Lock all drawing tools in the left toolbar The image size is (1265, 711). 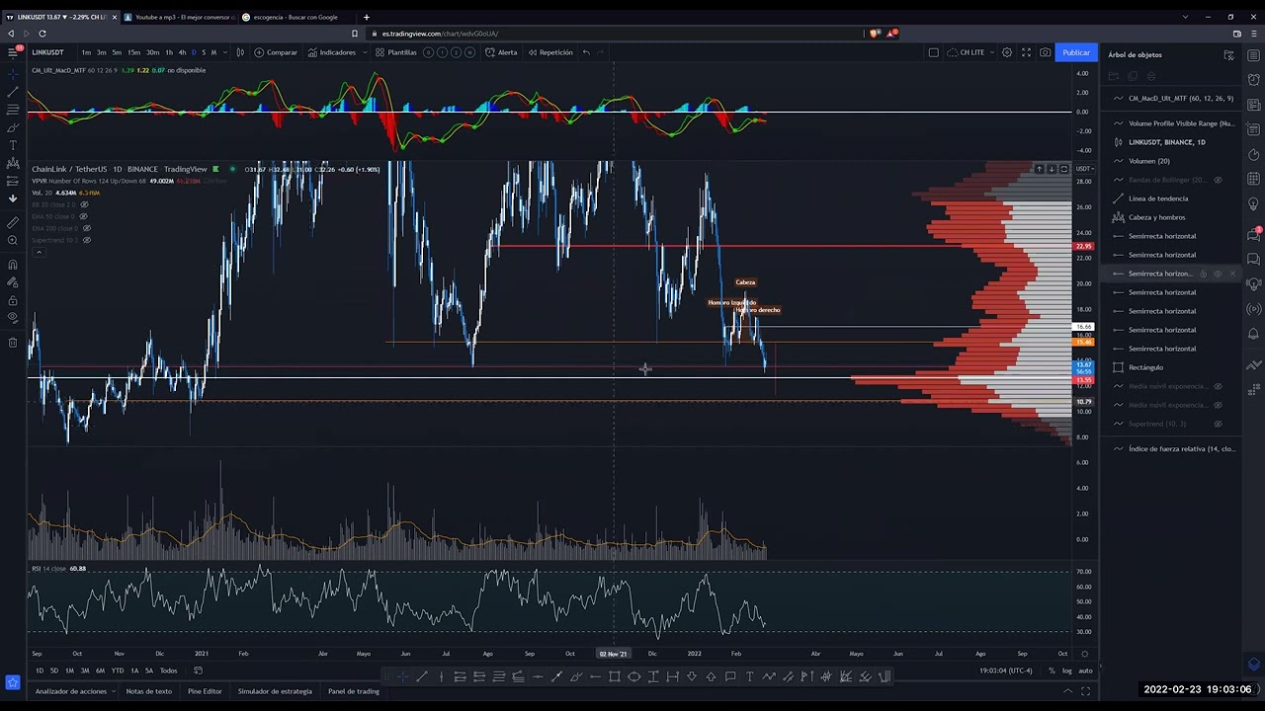point(13,300)
